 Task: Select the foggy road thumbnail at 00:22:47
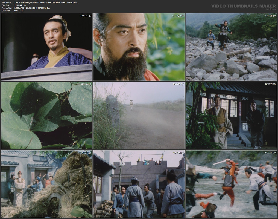(139, 116)
